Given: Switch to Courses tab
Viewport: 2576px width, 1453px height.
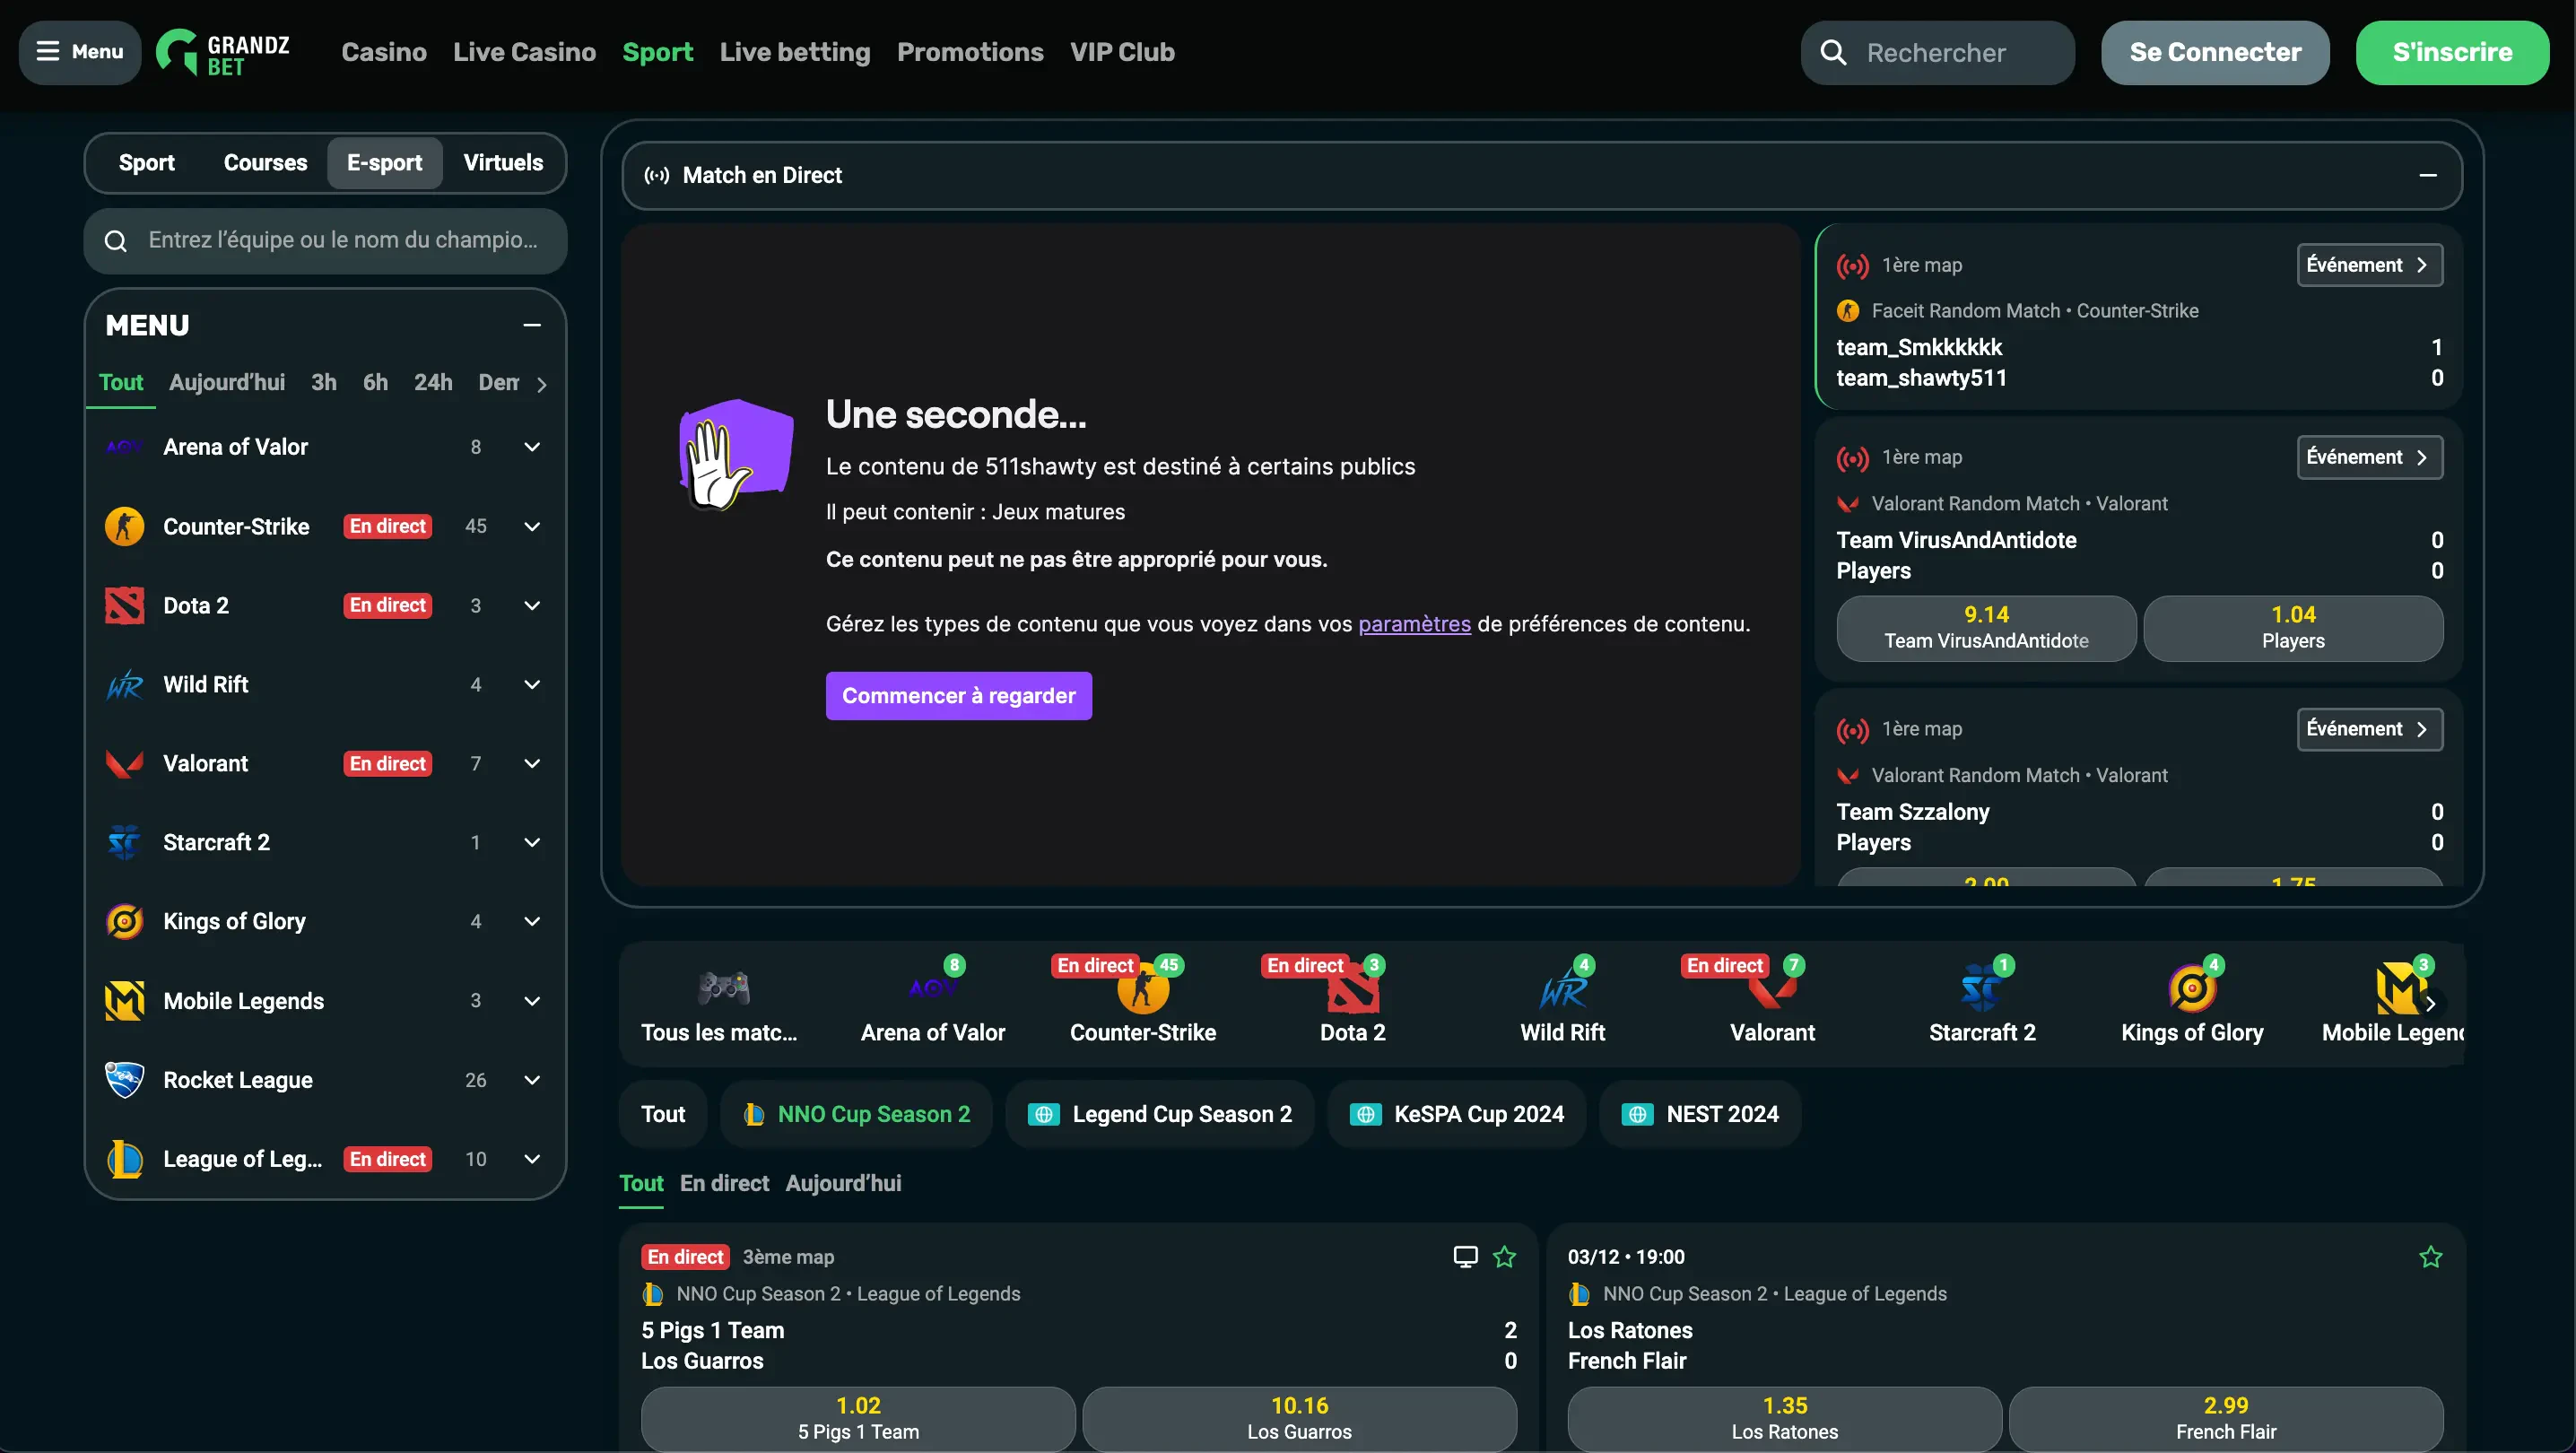Looking at the screenshot, I should [265, 163].
